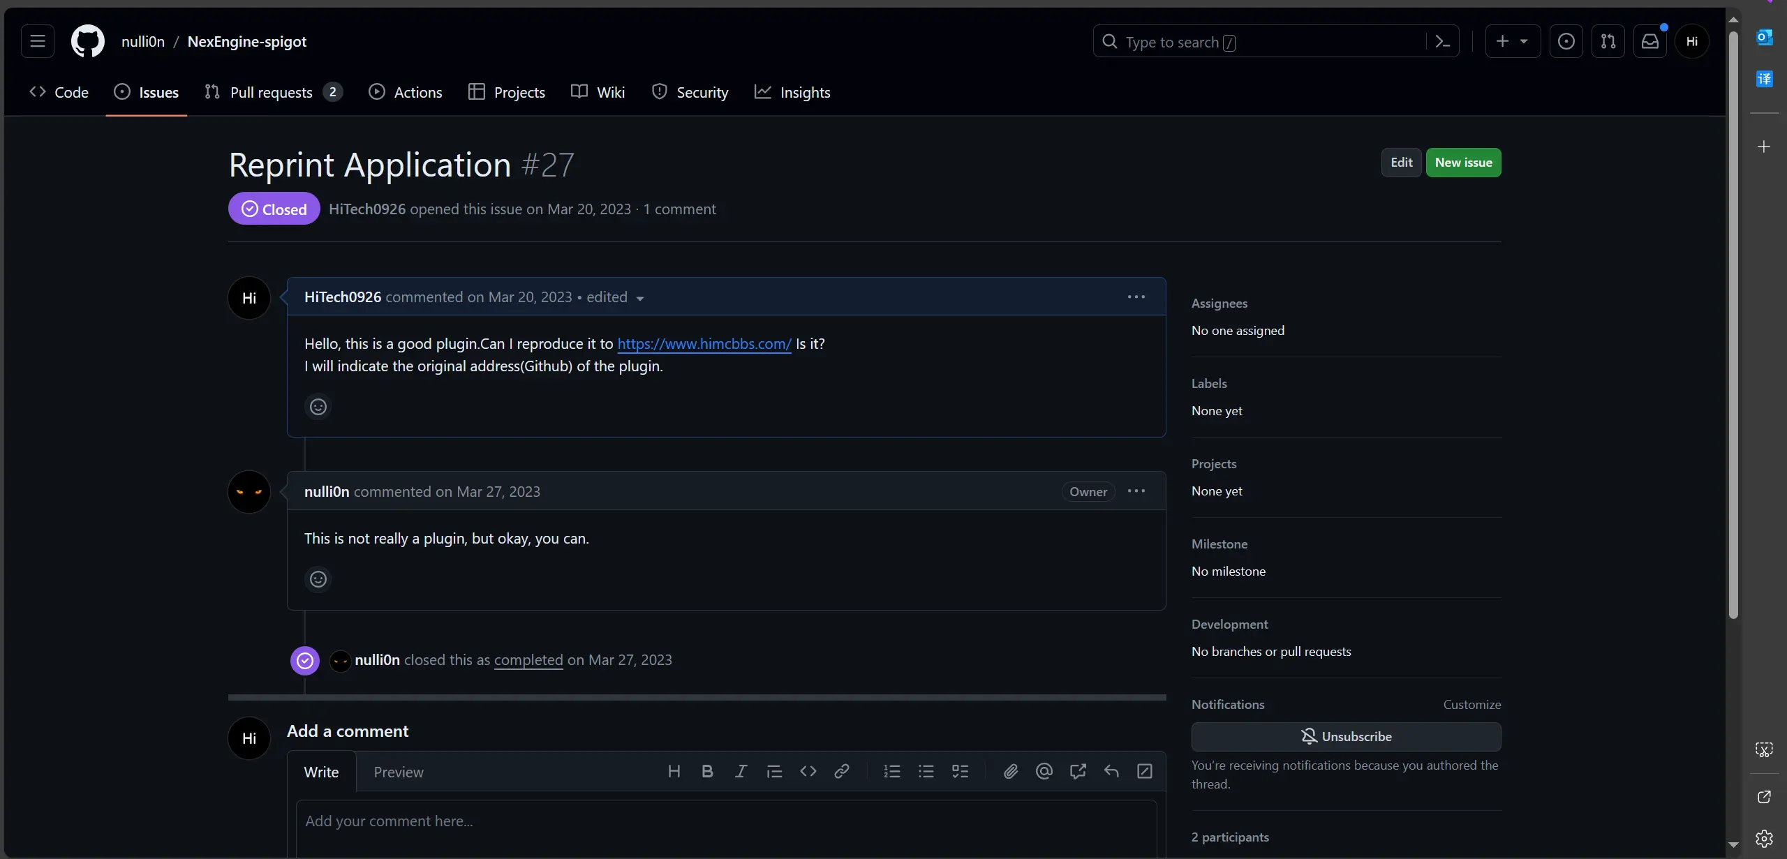The width and height of the screenshot is (1787, 859).
Task: Click the mention @ icon
Action: [x=1044, y=771]
